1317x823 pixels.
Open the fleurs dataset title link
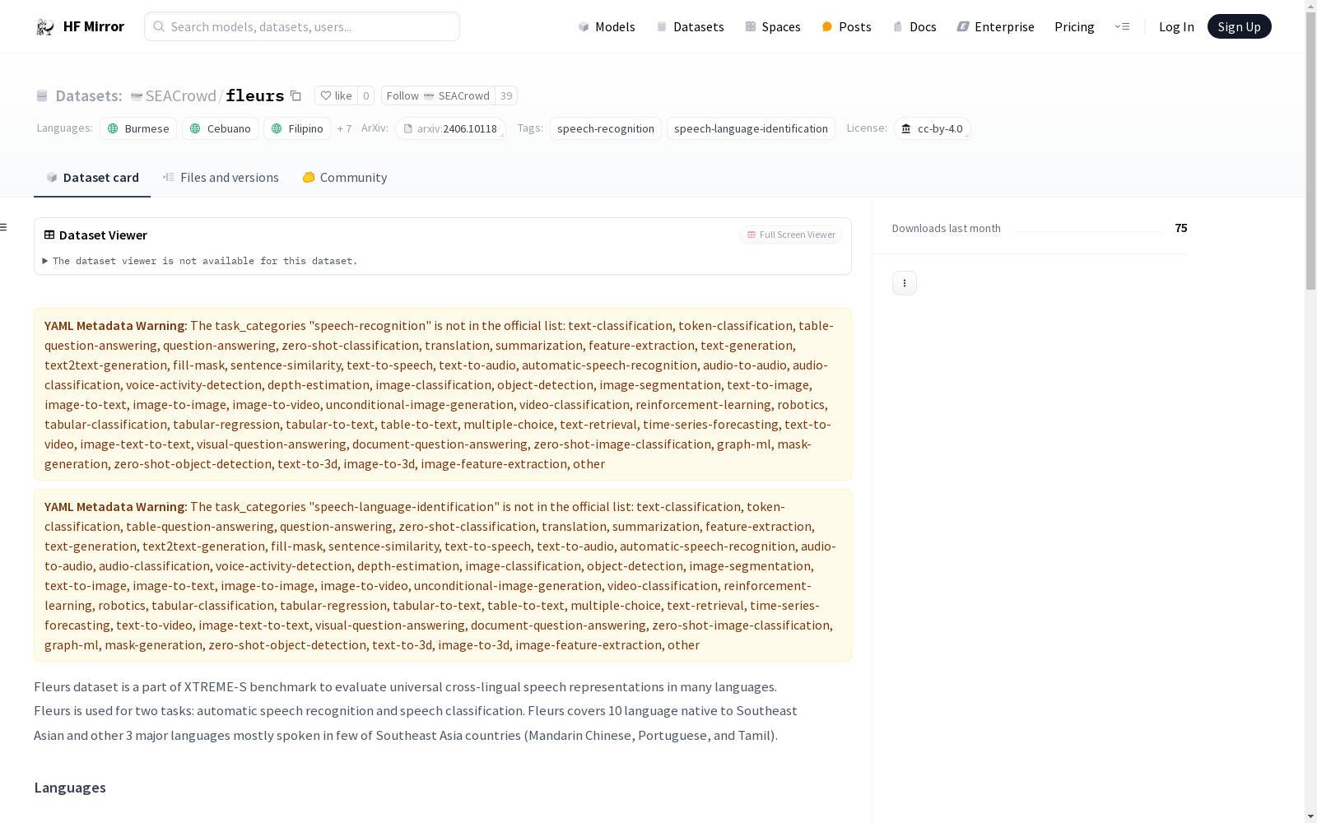[x=255, y=95]
